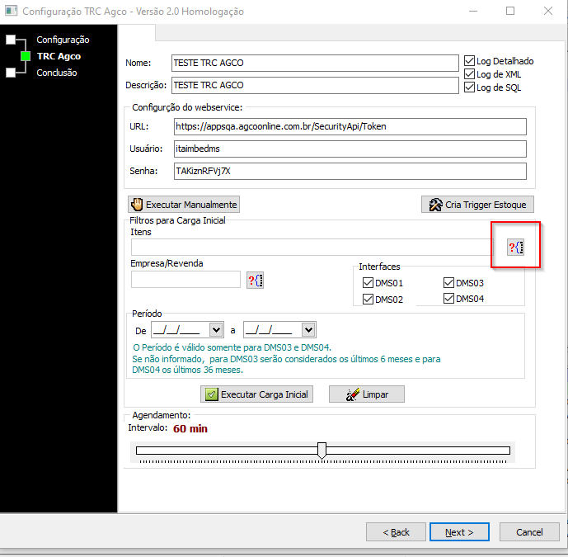Open the Itens filter lookup icon
This screenshot has height=557, width=568.
click(x=515, y=248)
